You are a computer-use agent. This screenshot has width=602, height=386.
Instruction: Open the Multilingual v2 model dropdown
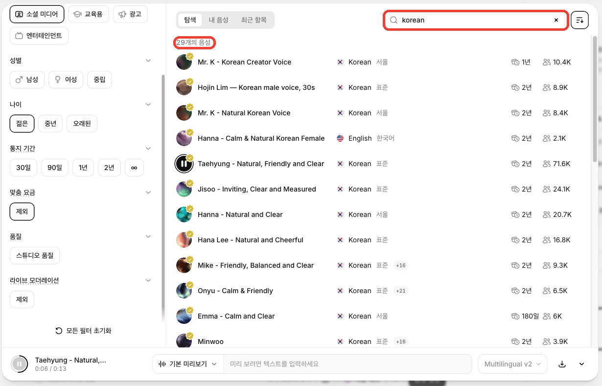pyautogui.click(x=512, y=364)
